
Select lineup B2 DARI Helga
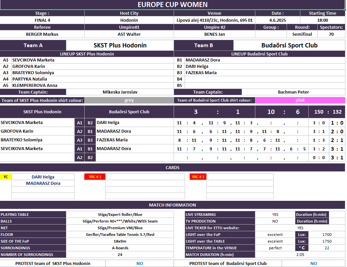click(265, 66)
